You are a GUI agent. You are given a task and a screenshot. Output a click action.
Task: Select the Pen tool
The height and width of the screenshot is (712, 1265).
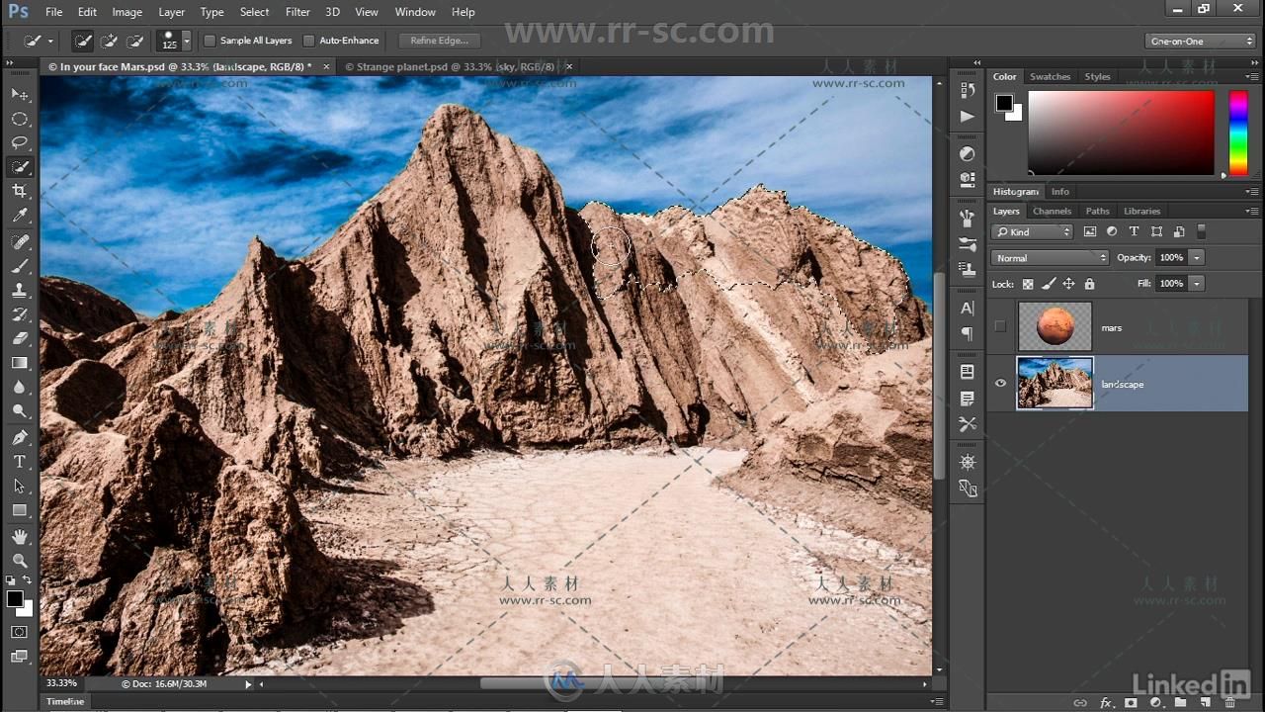(x=20, y=438)
